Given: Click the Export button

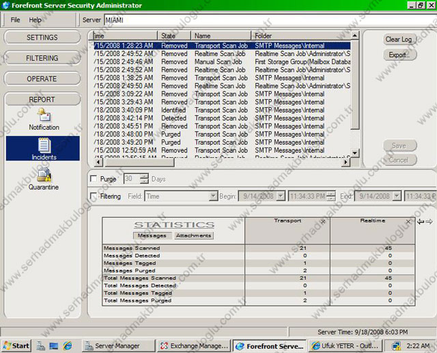Looking at the screenshot, I should point(399,55).
